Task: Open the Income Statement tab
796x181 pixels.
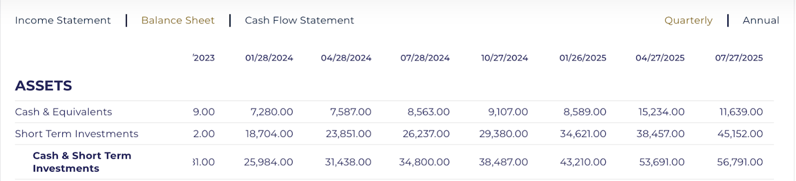Action: 63,20
